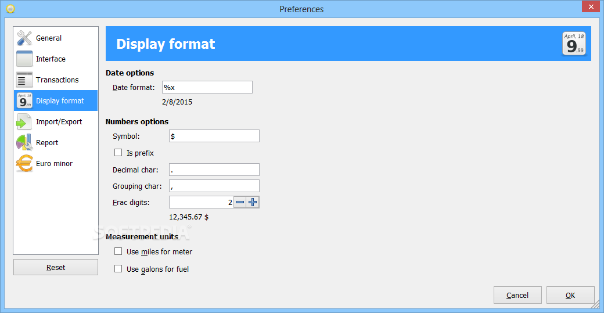Click into the Symbol field
Image resolution: width=604 pixels, height=313 pixels.
(214, 136)
